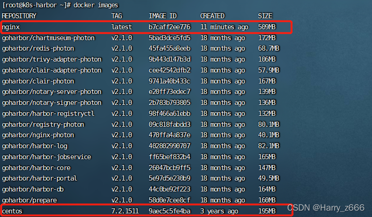This screenshot has width=372, height=217.
Task: Select image ID 44c0be92f223
Action: tap(170, 189)
